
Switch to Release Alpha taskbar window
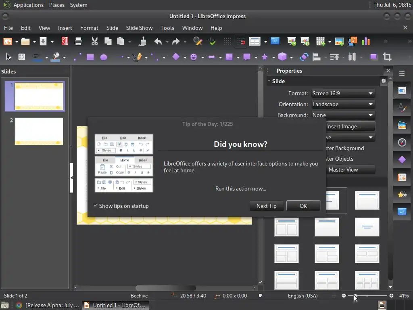48,305
